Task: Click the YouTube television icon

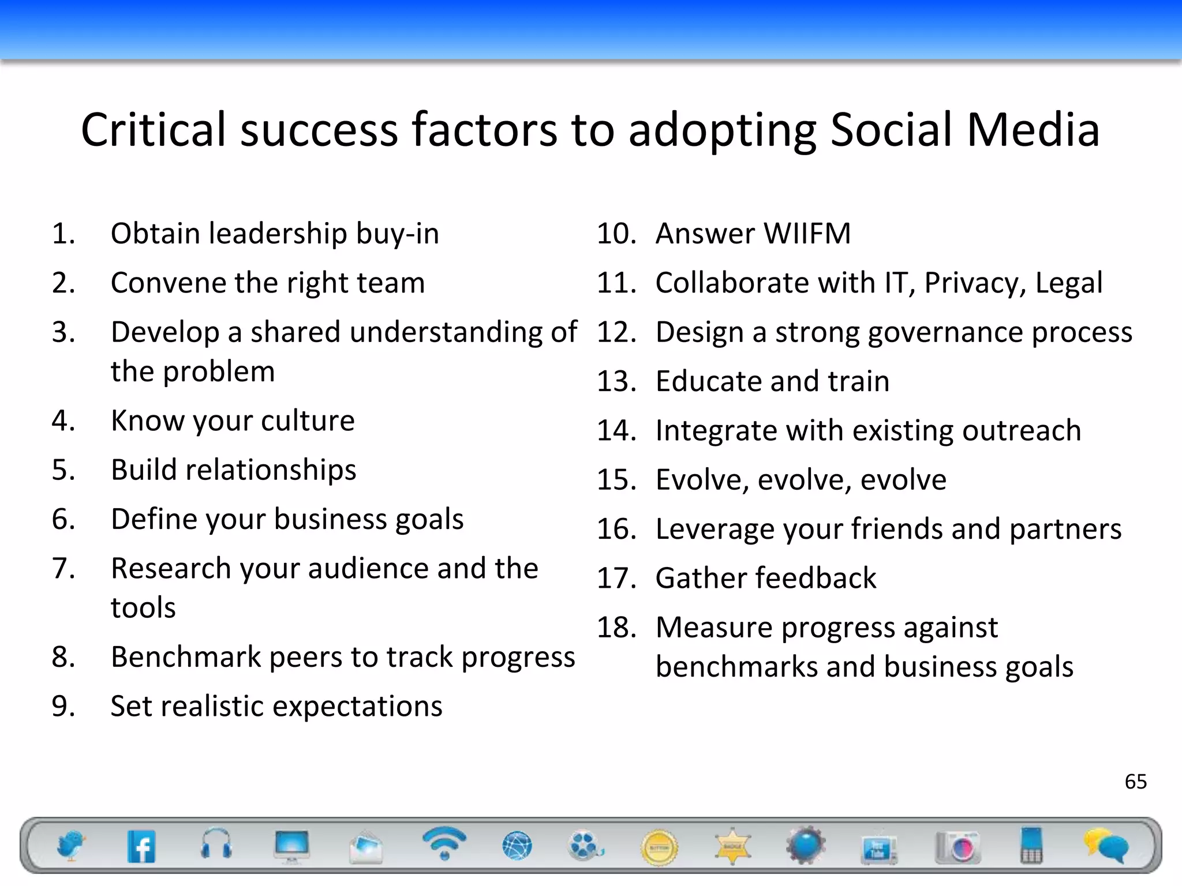Action: click(x=879, y=847)
